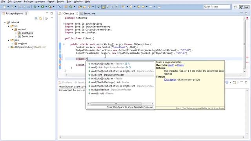Open the Source menu
Screen dimensions: 251x141
pyautogui.click(x=18, y=2)
